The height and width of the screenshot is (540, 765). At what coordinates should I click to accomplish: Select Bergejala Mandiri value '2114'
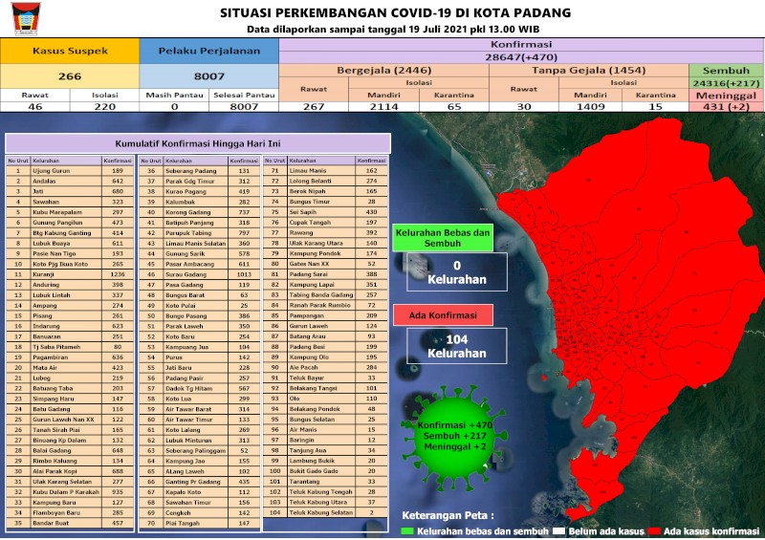(384, 106)
